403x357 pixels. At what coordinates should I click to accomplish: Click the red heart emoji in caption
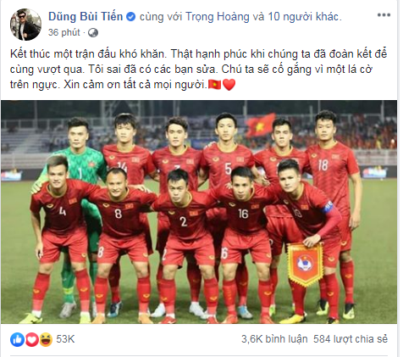229,85
